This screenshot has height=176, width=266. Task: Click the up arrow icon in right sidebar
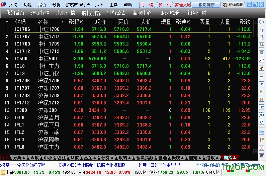261,29
